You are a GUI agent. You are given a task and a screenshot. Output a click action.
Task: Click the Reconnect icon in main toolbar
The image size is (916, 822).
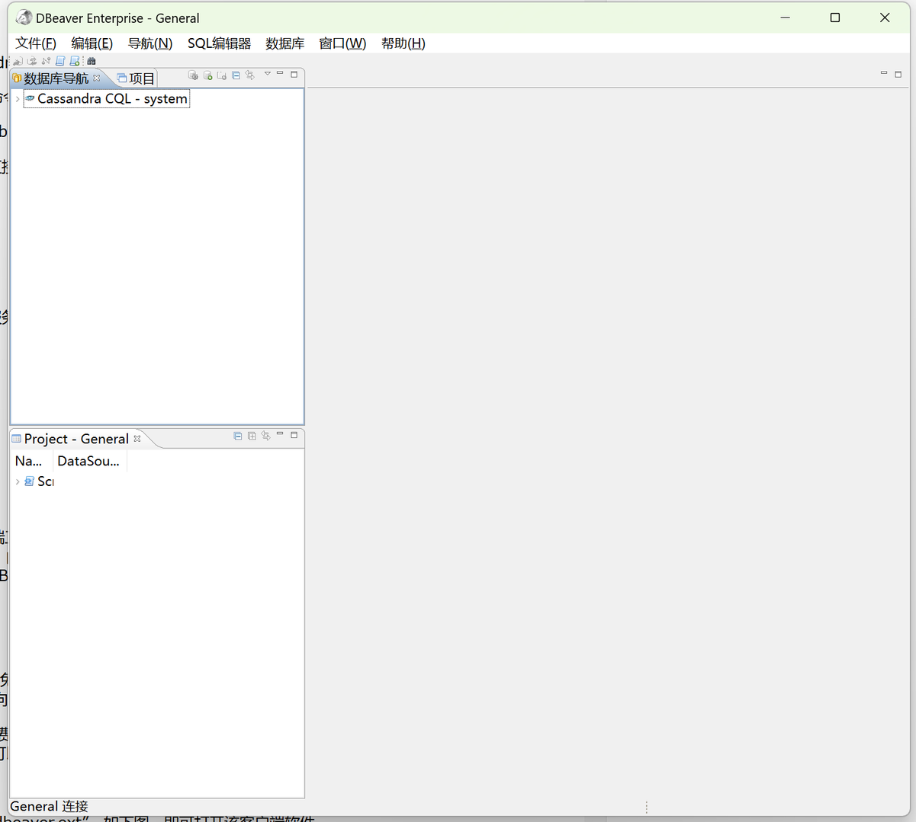(32, 61)
